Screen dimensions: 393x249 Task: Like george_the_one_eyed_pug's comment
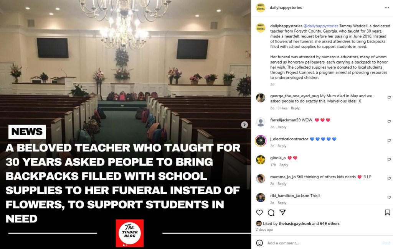coord(389,98)
